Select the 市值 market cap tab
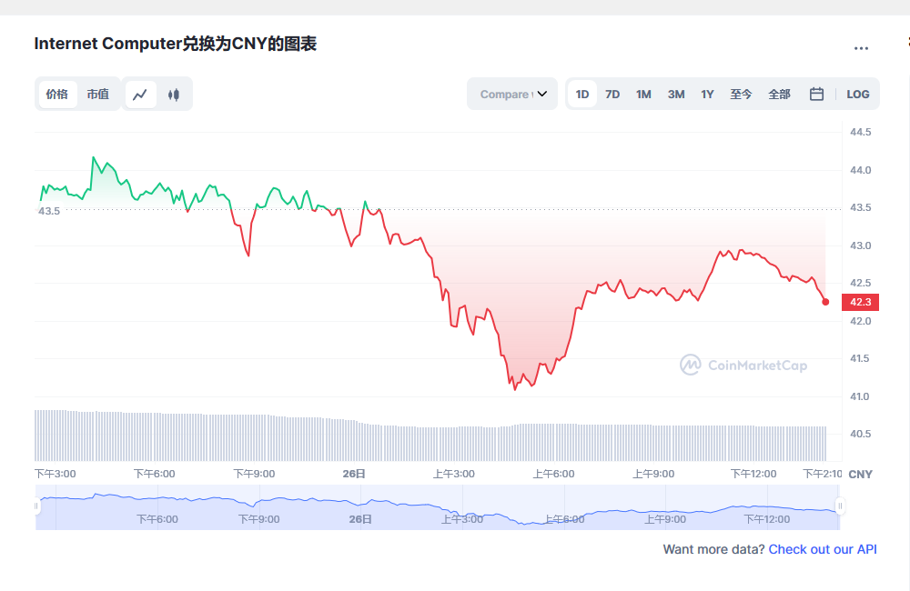The image size is (910, 591). point(98,94)
